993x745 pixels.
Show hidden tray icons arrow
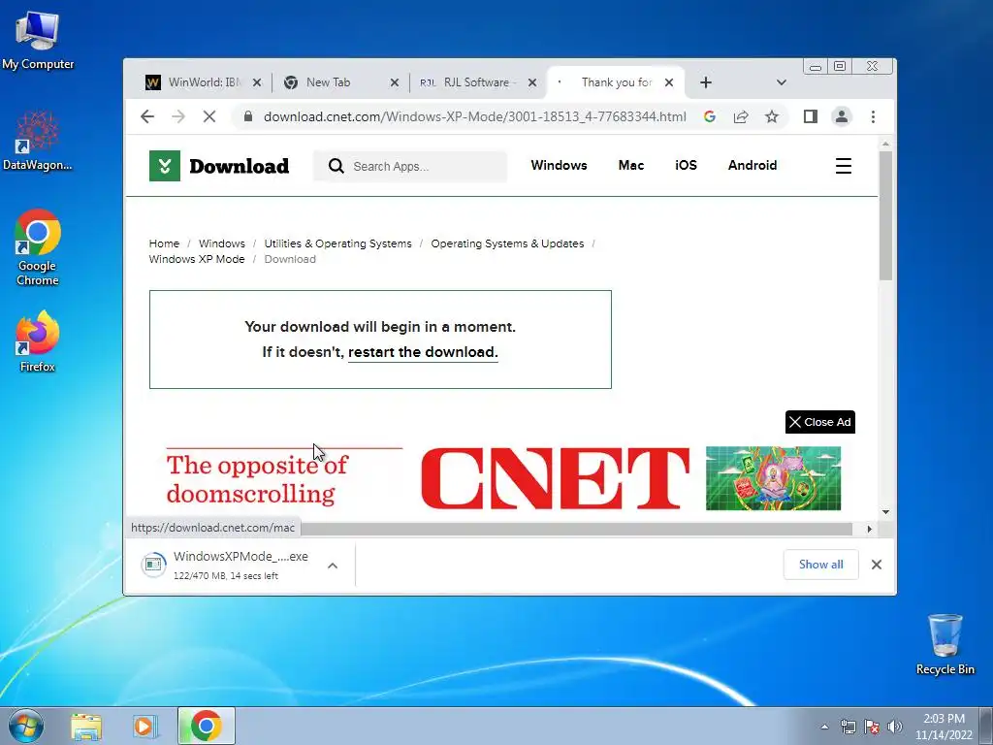click(824, 727)
